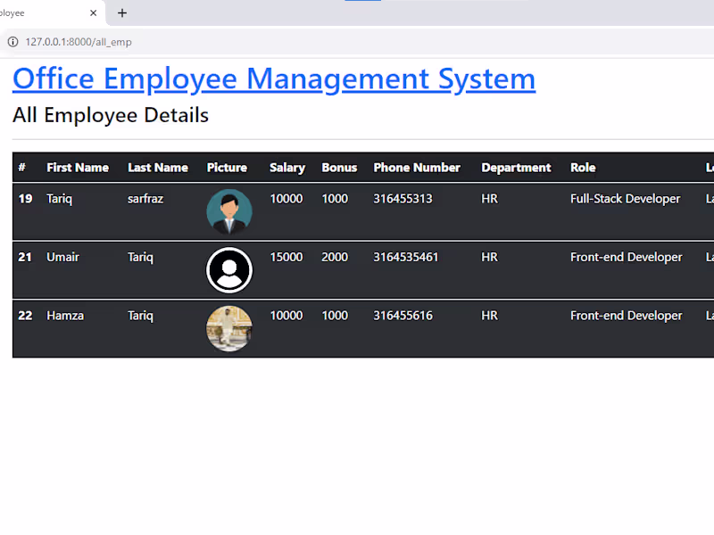The width and height of the screenshot is (714, 535).
Task: Select employee ID 22 cell
Action: [x=26, y=316]
